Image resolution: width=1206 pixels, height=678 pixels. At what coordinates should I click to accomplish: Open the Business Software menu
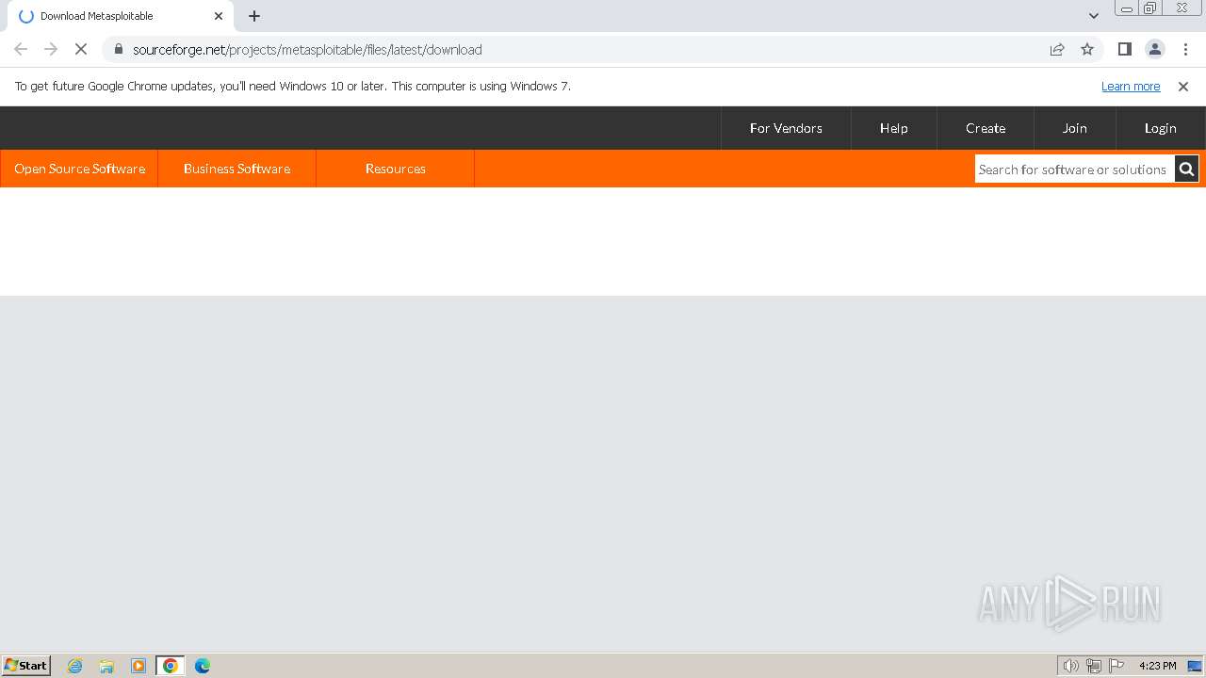click(236, 169)
